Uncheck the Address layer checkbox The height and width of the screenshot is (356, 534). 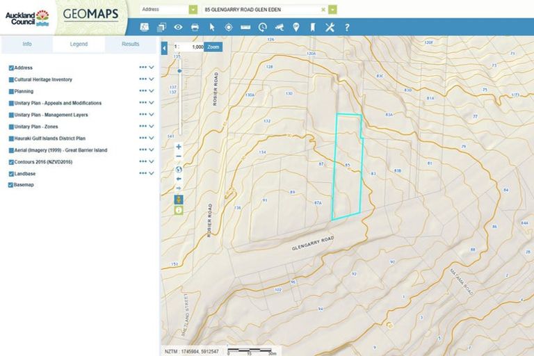click(11, 68)
